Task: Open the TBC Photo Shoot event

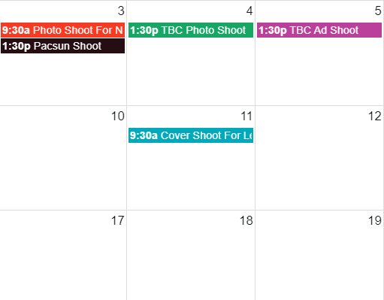Action: point(191,30)
